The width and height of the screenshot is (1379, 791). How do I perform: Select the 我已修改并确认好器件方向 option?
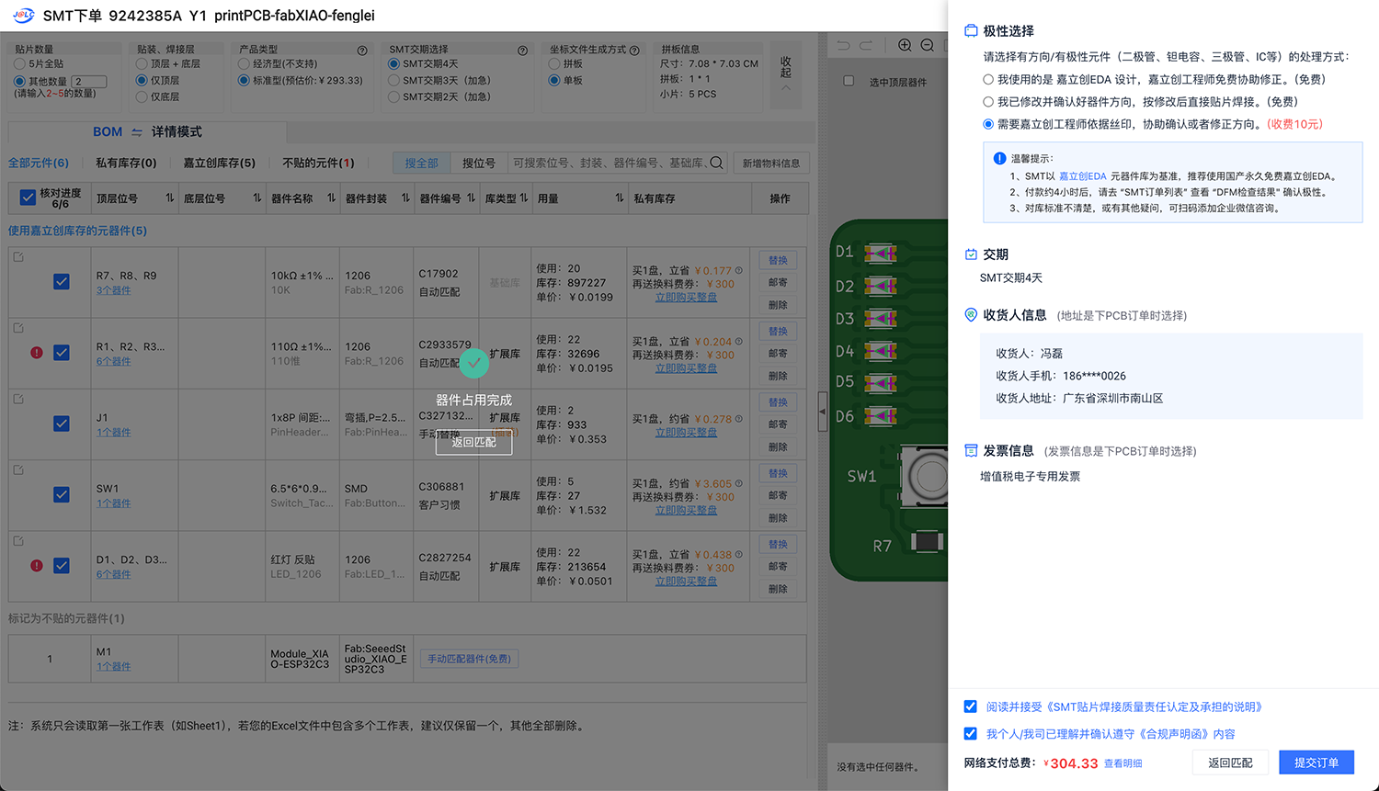point(988,102)
